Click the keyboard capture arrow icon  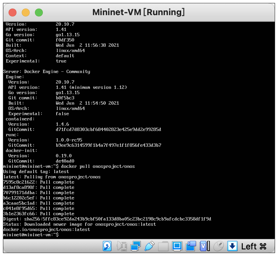pyautogui.click(x=233, y=246)
